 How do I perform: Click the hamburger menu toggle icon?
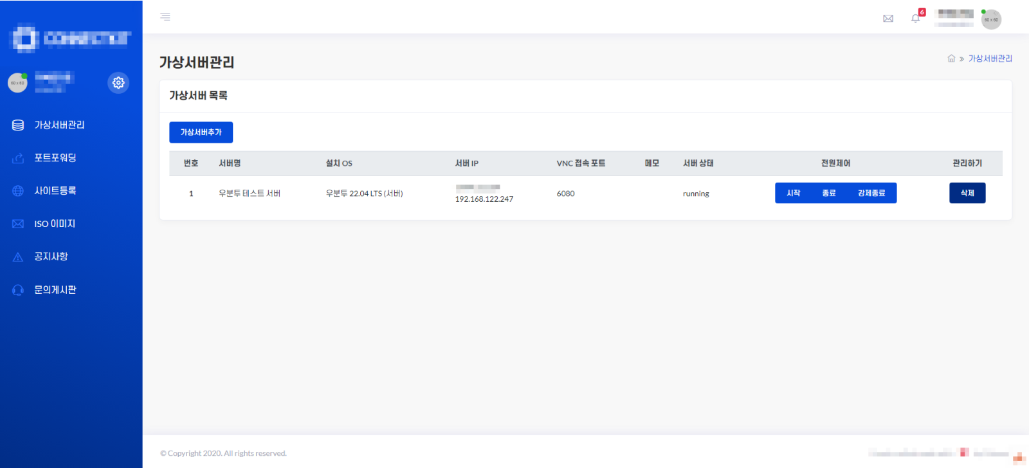click(x=165, y=17)
